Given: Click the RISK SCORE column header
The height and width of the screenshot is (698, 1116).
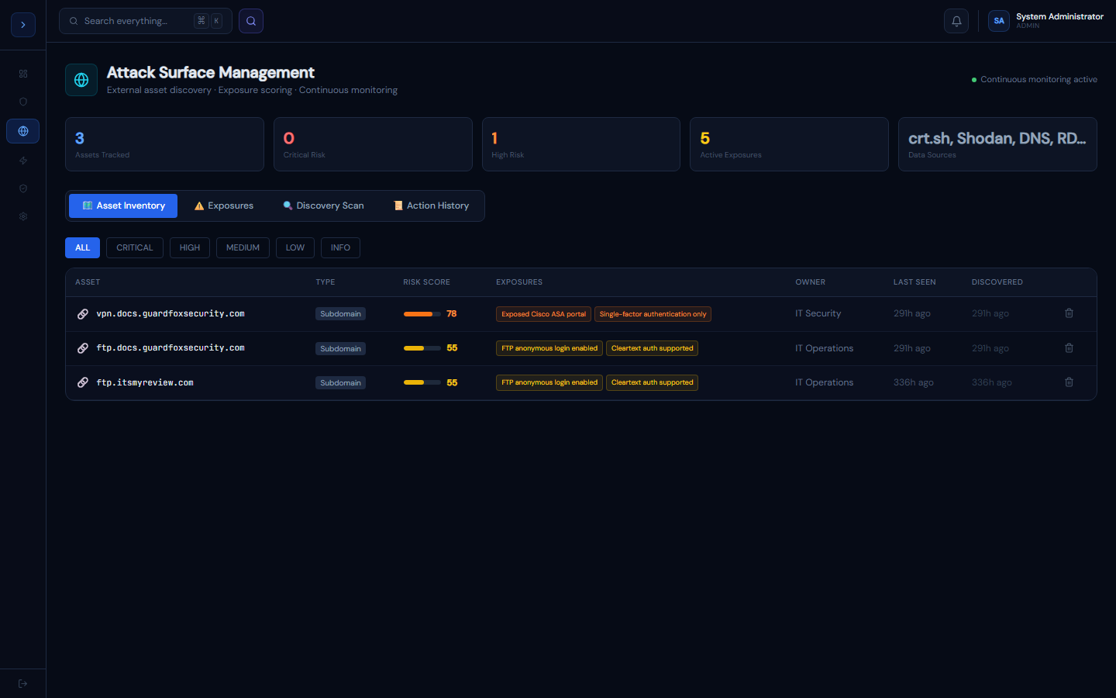Looking at the screenshot, I should [426, 282].
